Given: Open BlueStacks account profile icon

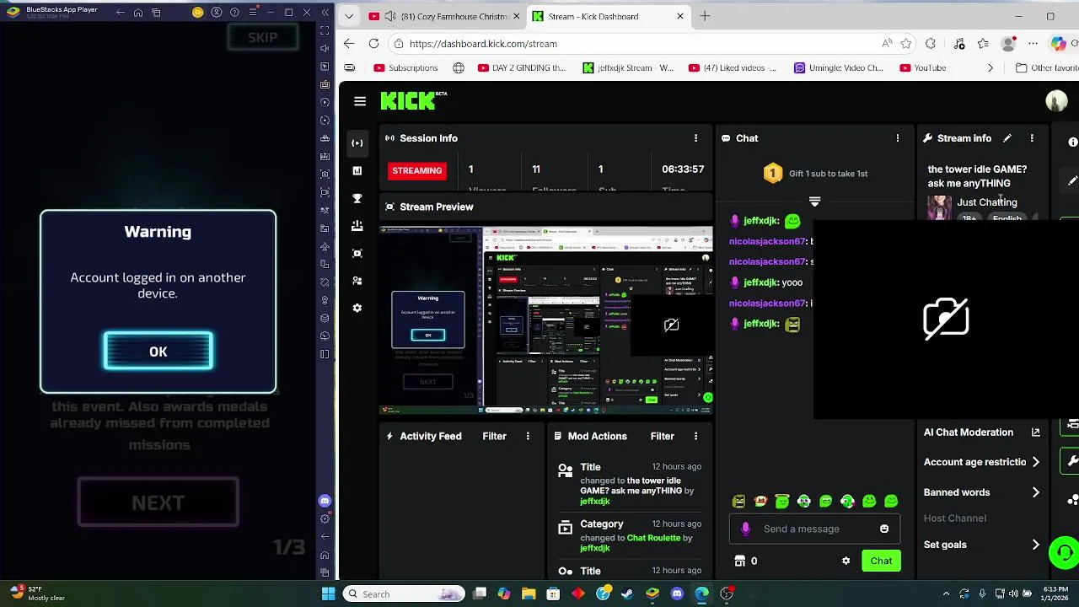Looking at the screenshot, I should point(217,13).
